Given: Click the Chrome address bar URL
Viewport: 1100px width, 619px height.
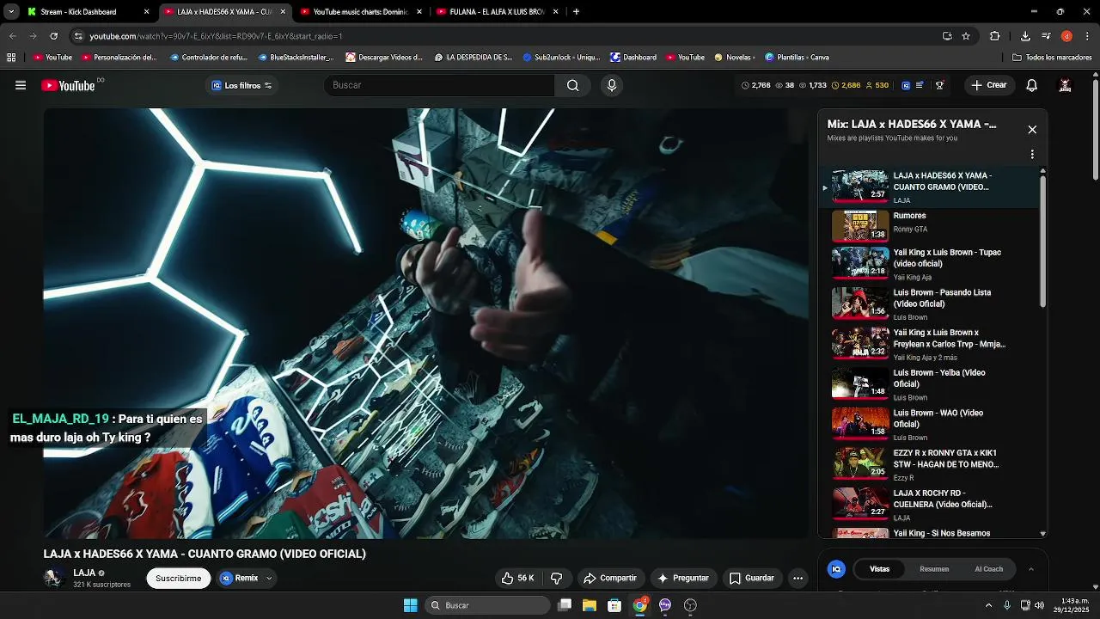Looking at the screenshot, I should [216, 36].
